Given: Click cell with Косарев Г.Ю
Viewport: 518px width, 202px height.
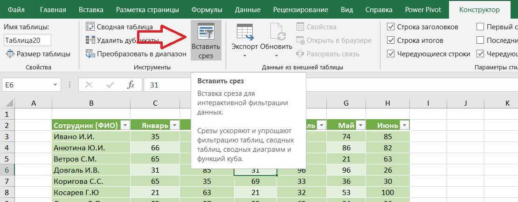Looking at the screenshot, I should coord(91,193).
